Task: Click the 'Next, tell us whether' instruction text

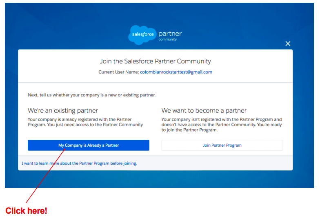Action: pyautogui.click(x=91, y=95)
